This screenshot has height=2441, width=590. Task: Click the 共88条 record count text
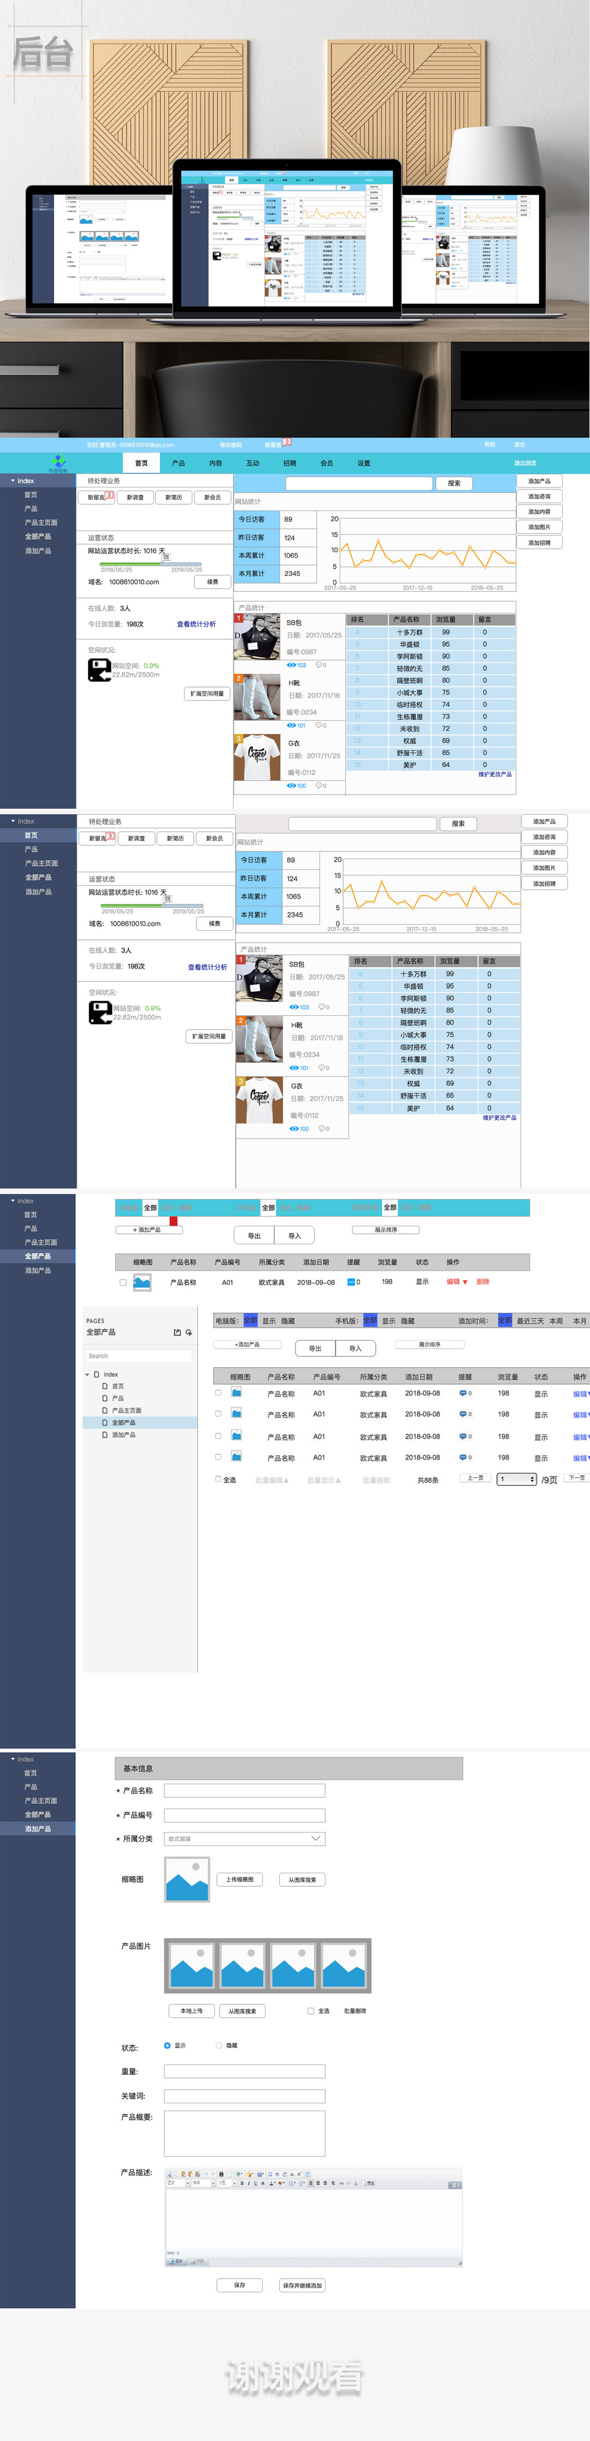[x=428, y=1480]
